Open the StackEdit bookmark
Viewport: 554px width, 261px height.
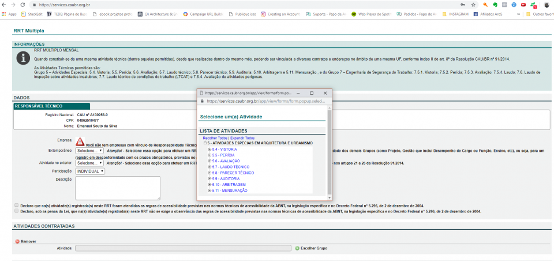point(32,14)
